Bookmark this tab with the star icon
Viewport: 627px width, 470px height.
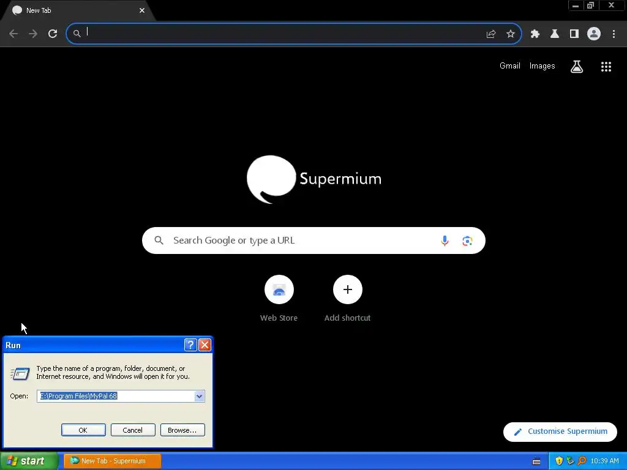point(511,34)
